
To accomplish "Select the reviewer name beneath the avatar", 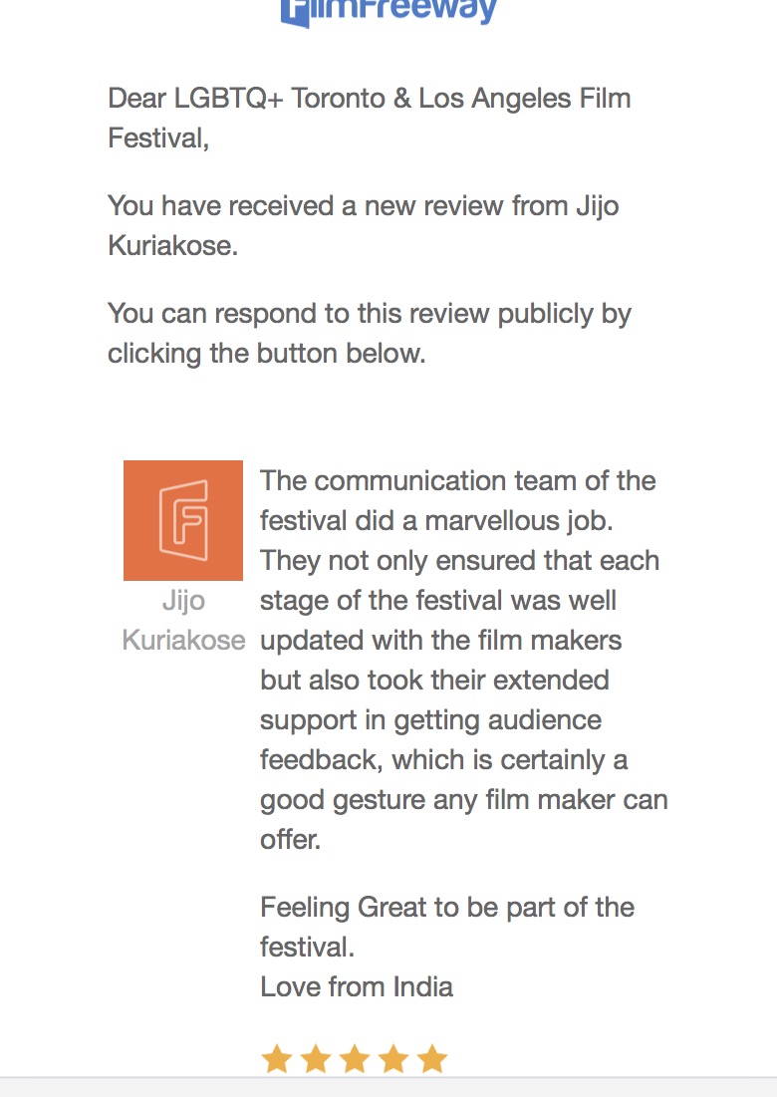I will pyautogui.click(x=183, y=621).
